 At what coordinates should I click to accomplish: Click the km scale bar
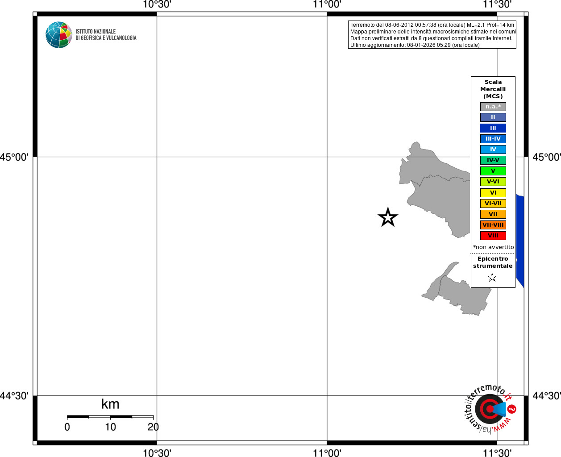(x=110, y=417)
